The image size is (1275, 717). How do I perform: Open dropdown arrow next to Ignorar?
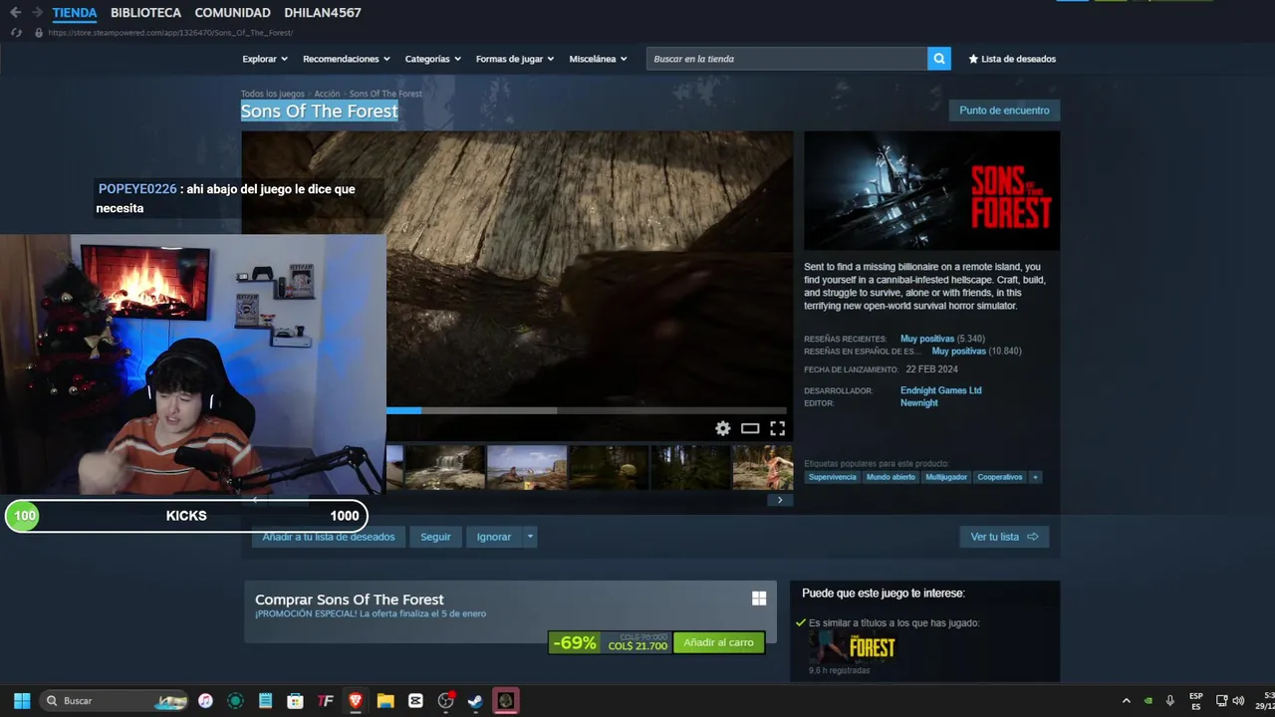(x=530, y=537)
